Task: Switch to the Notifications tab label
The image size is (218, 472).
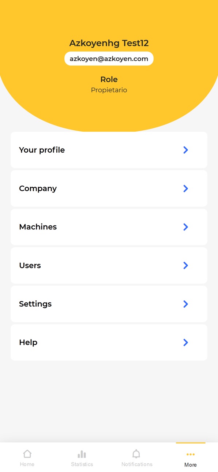Action: pyautogui.click(x=137, y=464)
